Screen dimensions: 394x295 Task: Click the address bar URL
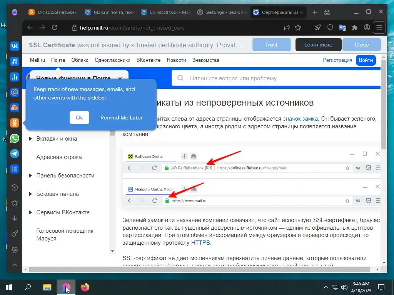[132, 28]
